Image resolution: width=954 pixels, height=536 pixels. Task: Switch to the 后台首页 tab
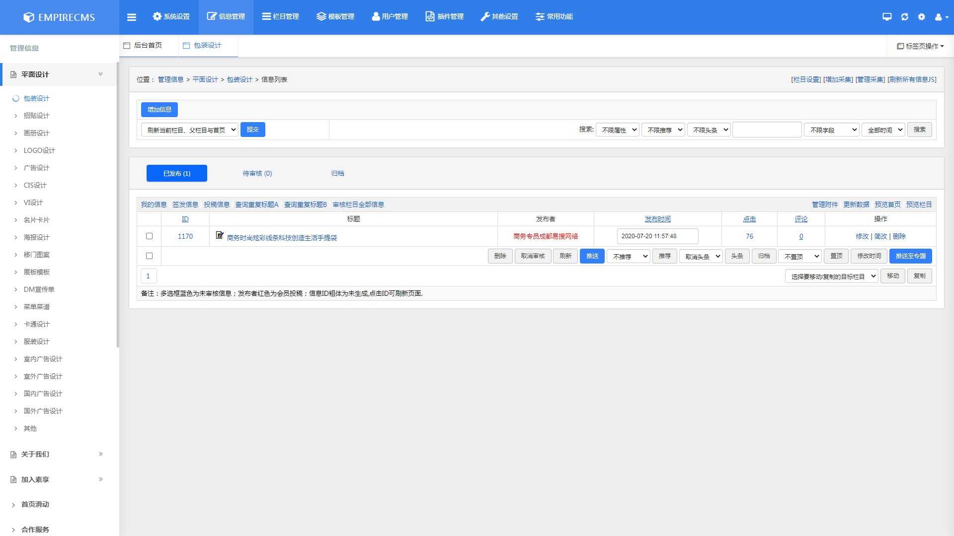[x=148, y=46]
